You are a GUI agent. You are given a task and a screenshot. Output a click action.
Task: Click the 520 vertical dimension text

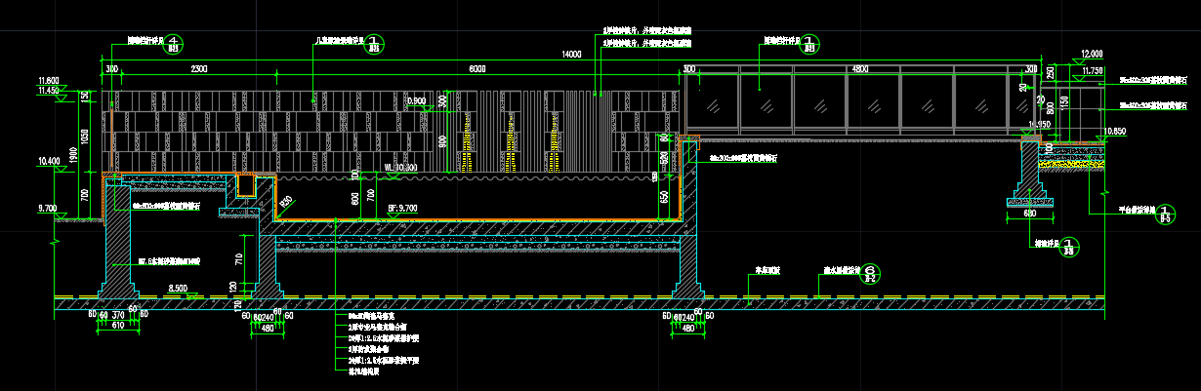coord(664,158)
